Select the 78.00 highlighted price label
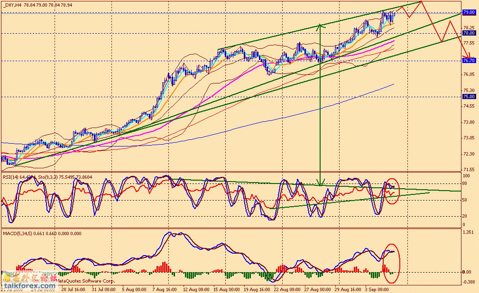Screen dimensions: 479x293 point(469,33)
